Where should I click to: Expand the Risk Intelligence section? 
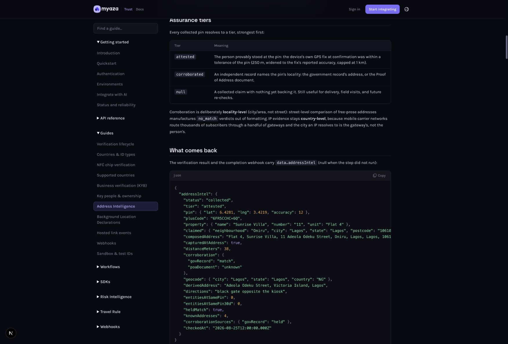[114, 297]
